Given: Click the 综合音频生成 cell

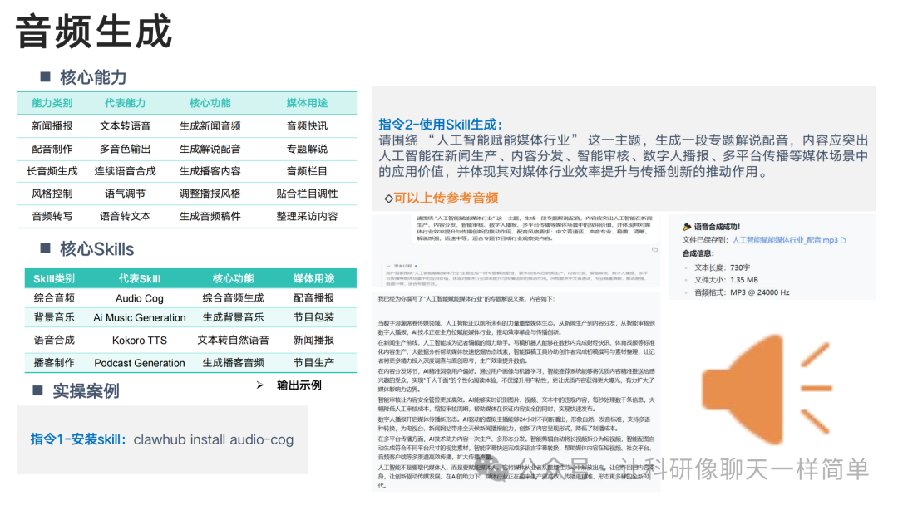Looking at the screenshot, I should [233, 298].
